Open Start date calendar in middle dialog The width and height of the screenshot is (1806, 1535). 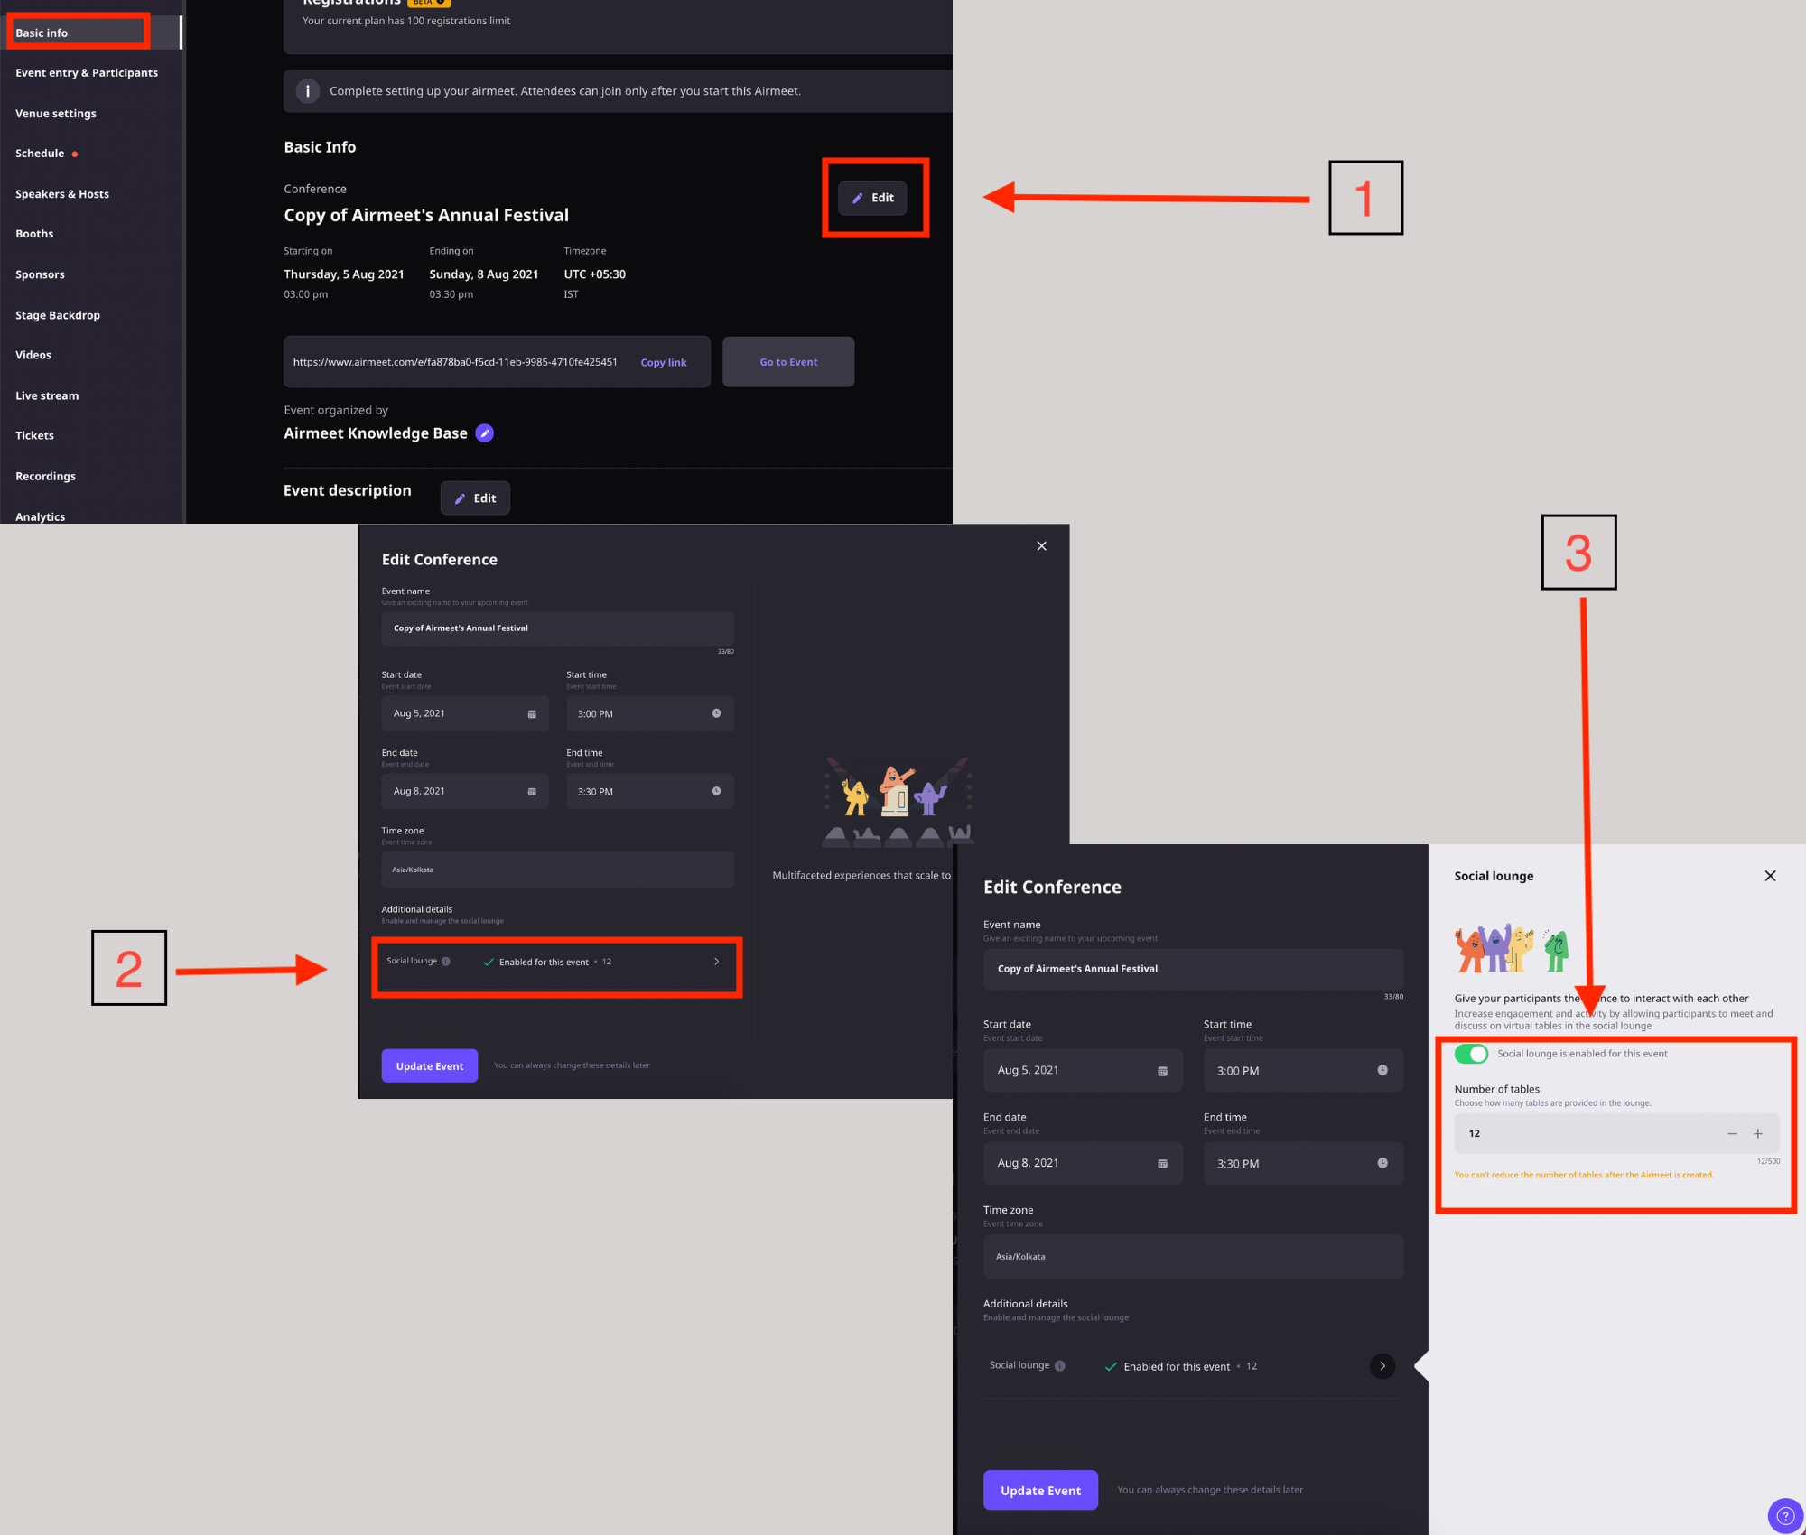(x=532, y=714)
